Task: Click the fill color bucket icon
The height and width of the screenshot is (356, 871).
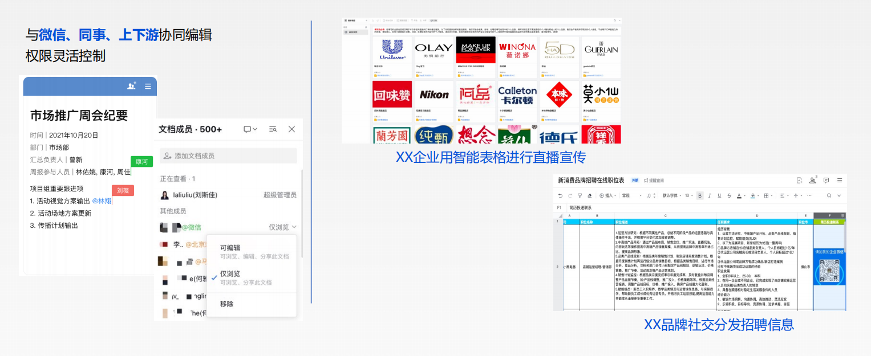Action: [x=753, y=195]
